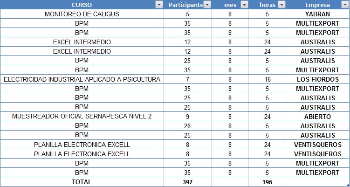350x187 pixels.
Task: Select the total hours cell showing 196
Action: pyautogui.click(x=267, y=182)
